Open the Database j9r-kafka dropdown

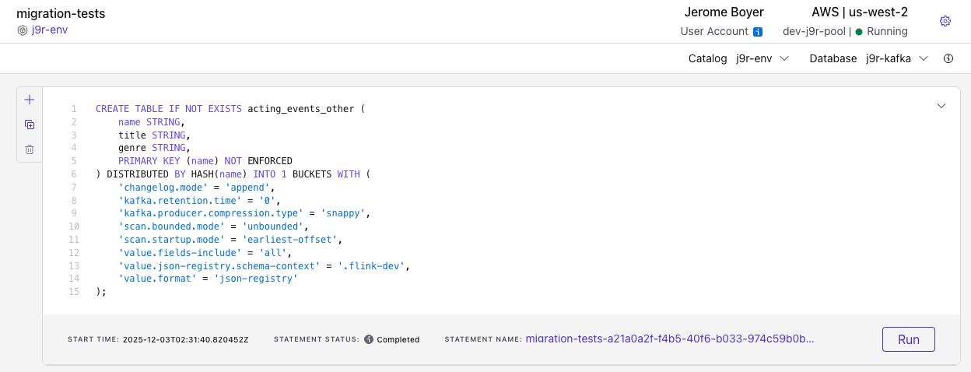point(896,58)
